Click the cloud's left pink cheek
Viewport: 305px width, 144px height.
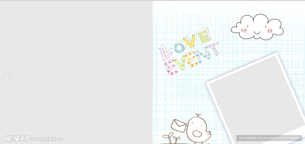[245, 30]
